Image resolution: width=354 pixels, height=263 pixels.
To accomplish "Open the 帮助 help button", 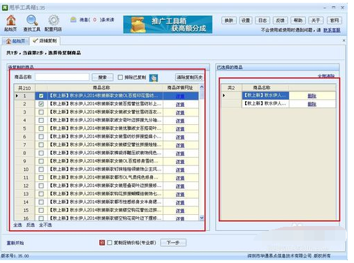I will [x=298, y=20].
